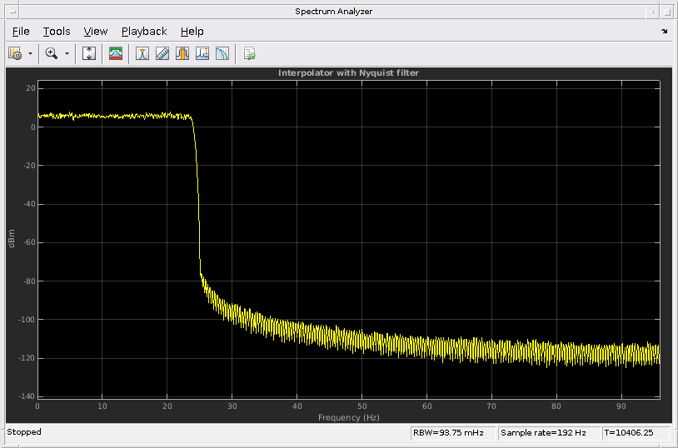The width and height of the screenshot is (678, 448).
Task: Toggle the Distortion Measurements icon
Action: [202, 53]
